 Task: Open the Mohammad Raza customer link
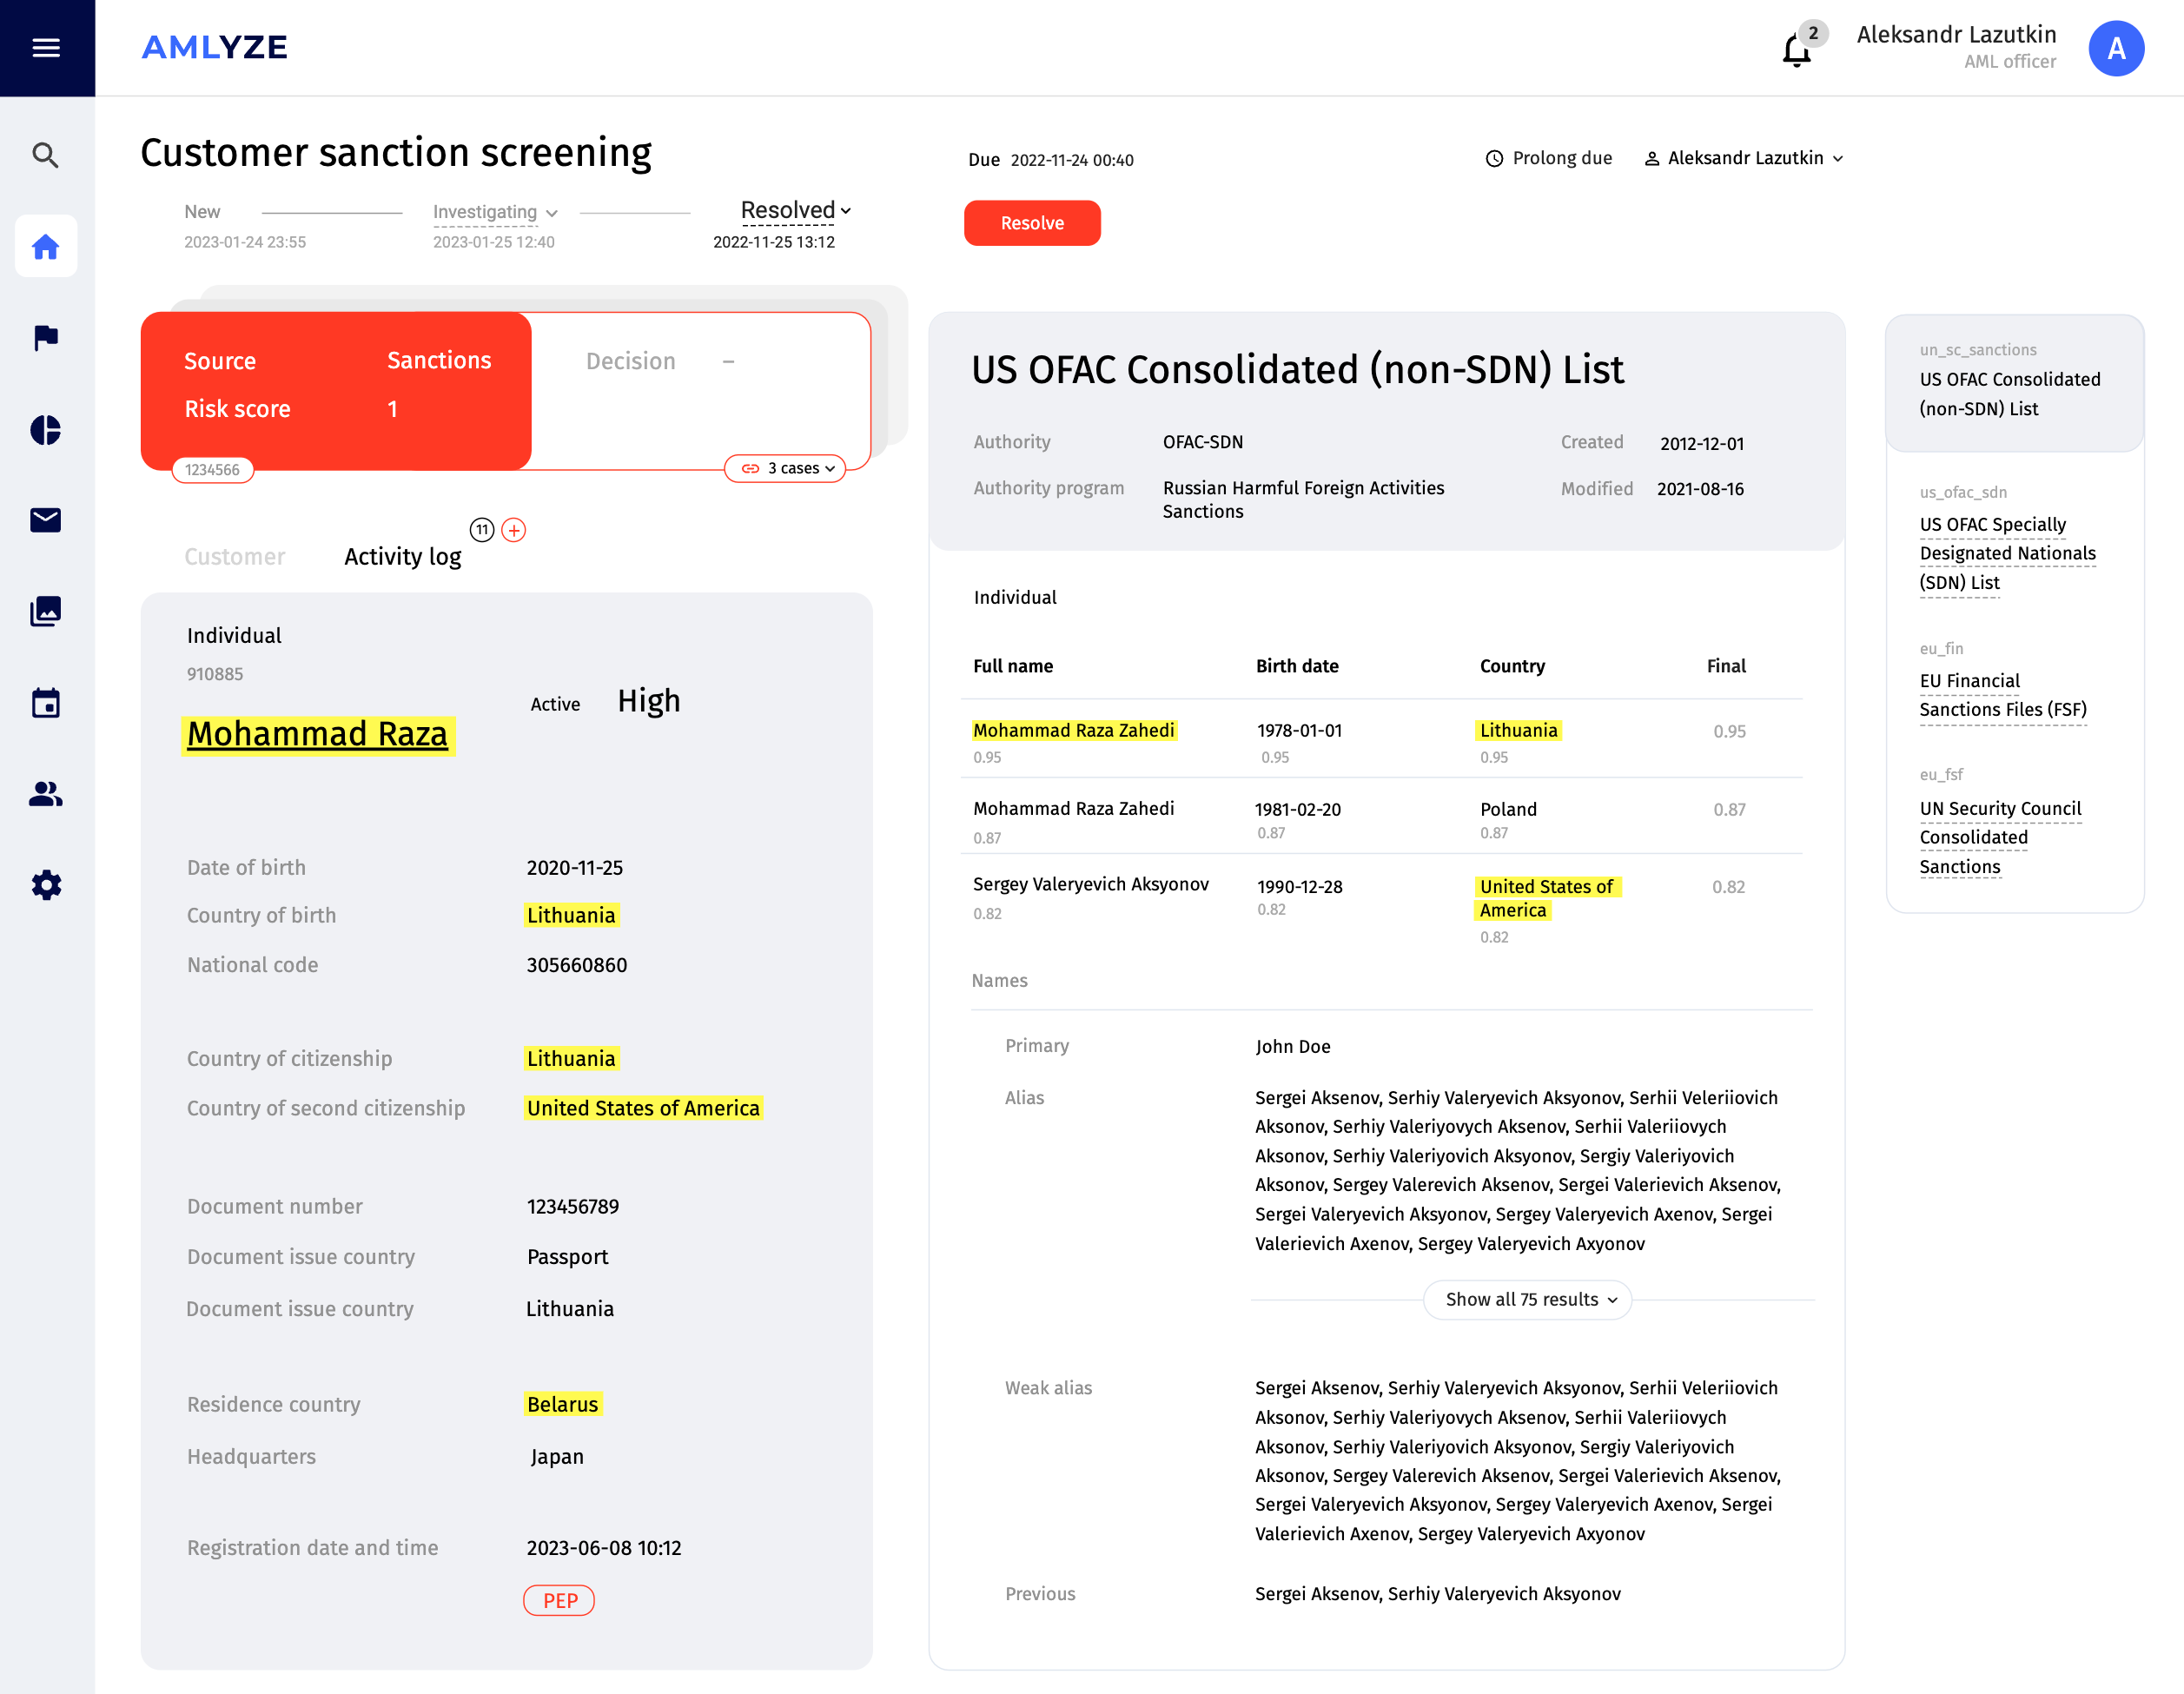point(317,734)
